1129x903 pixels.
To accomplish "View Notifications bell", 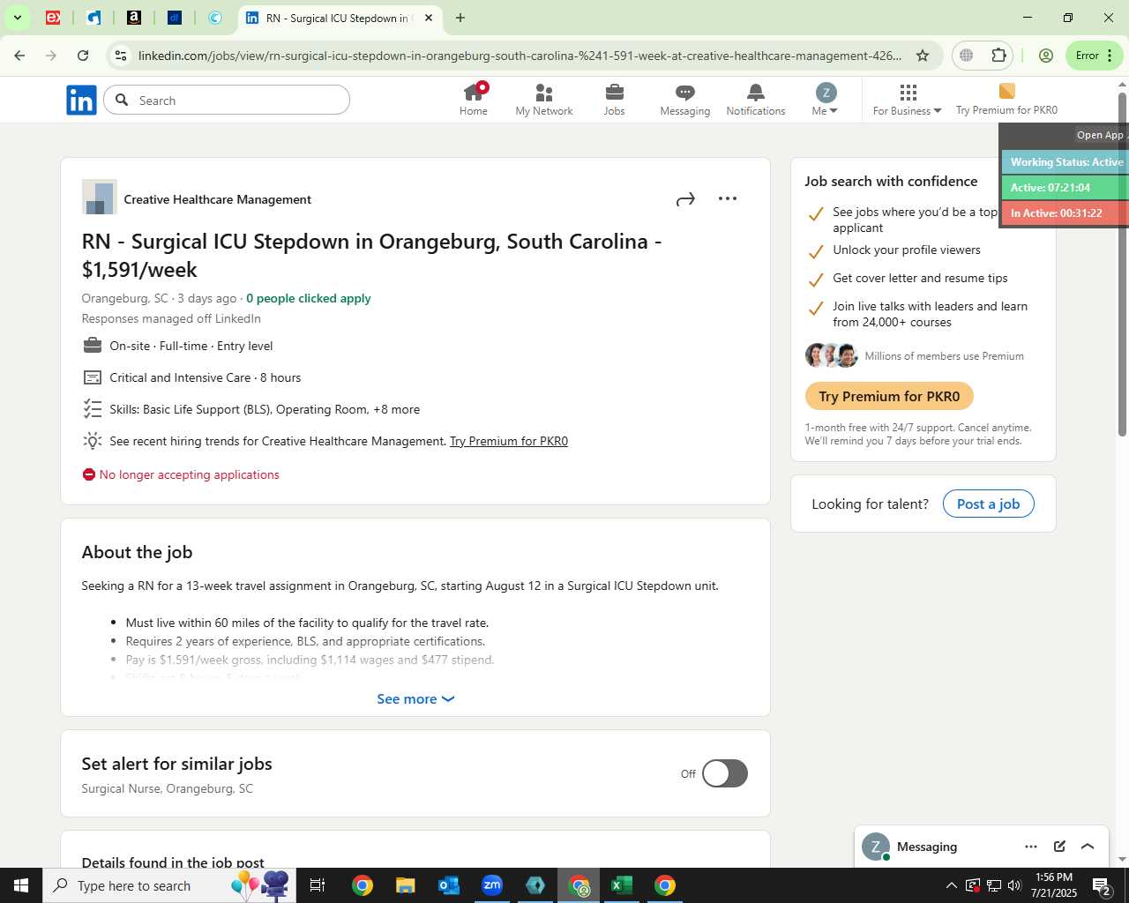I will point(756,100).
